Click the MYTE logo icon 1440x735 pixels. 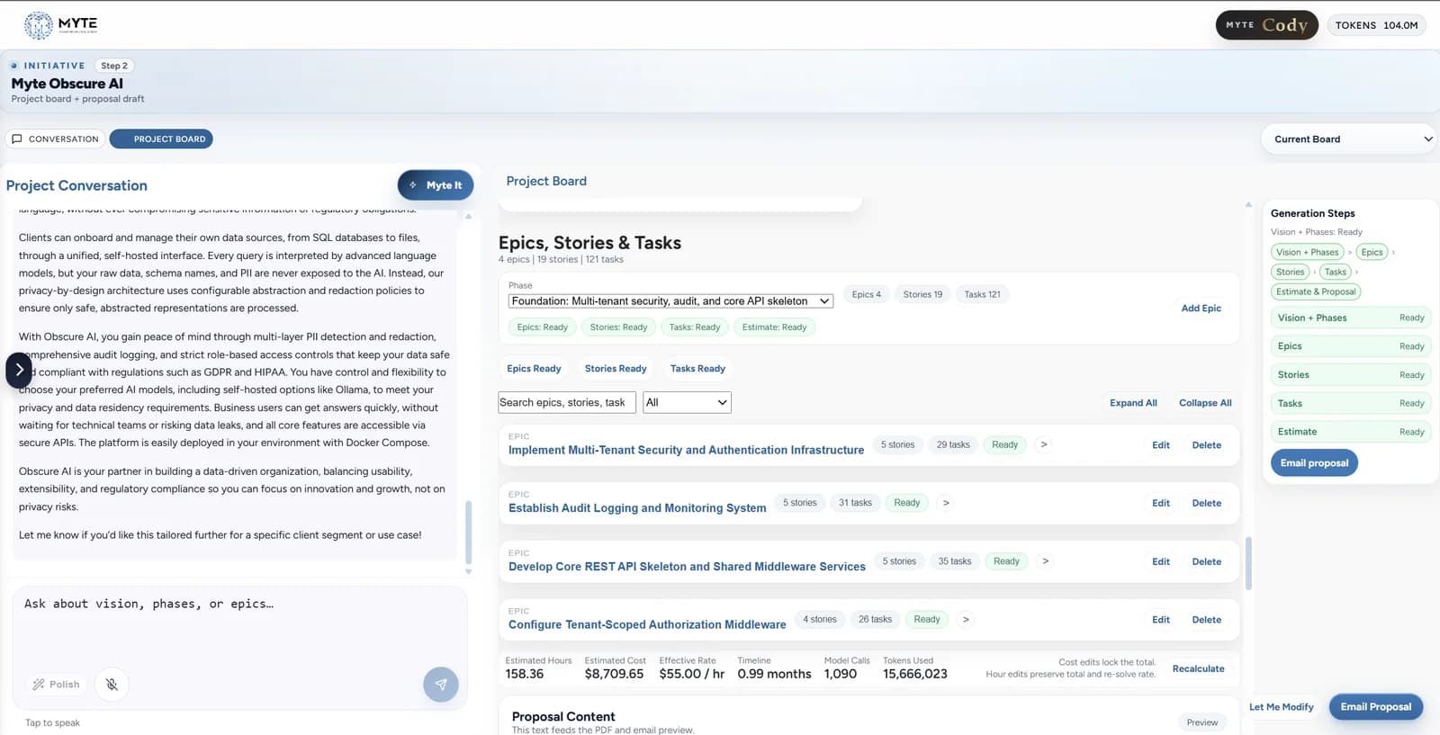tap(38, 25)
